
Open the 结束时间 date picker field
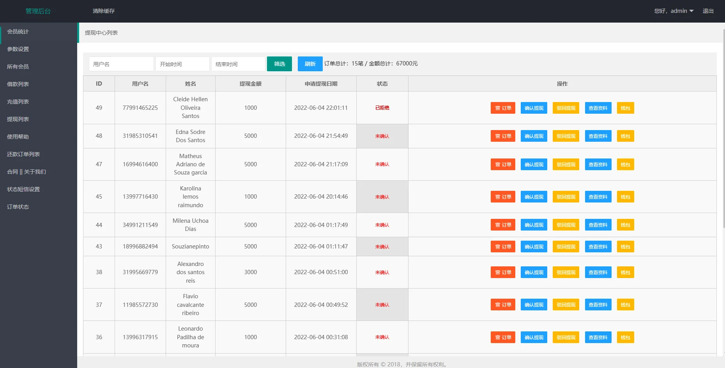click(238, 64)
